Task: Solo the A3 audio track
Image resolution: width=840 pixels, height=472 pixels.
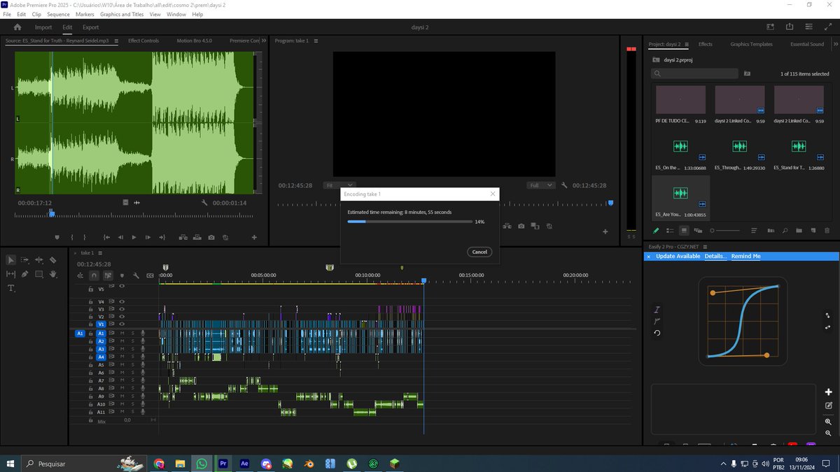Action: (x=133, y=349)
